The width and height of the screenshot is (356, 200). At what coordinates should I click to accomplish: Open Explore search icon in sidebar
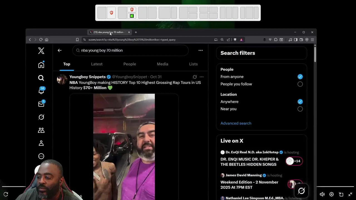(x=41, y=78)
